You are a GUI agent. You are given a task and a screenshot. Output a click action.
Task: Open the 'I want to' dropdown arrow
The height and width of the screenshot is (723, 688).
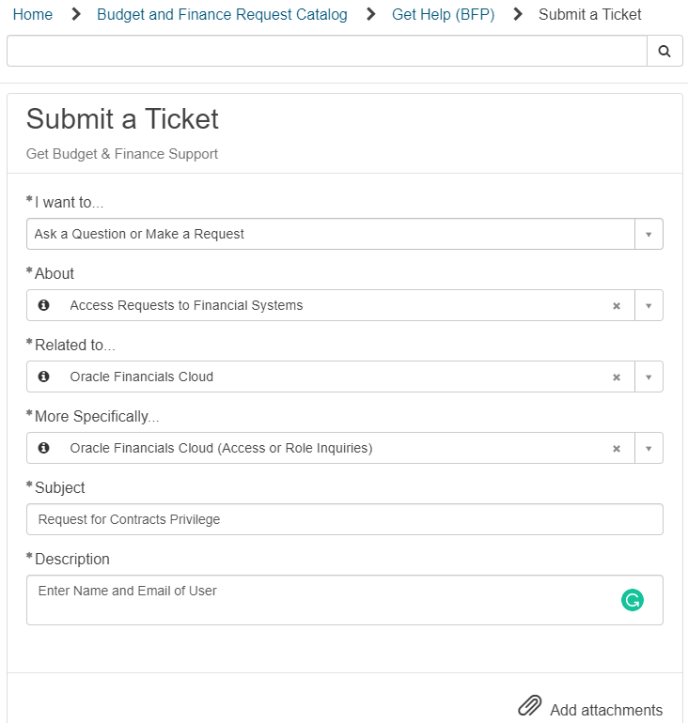point(649,234)
